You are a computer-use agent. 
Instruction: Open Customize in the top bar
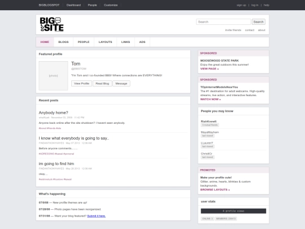(x=111, y=5)
